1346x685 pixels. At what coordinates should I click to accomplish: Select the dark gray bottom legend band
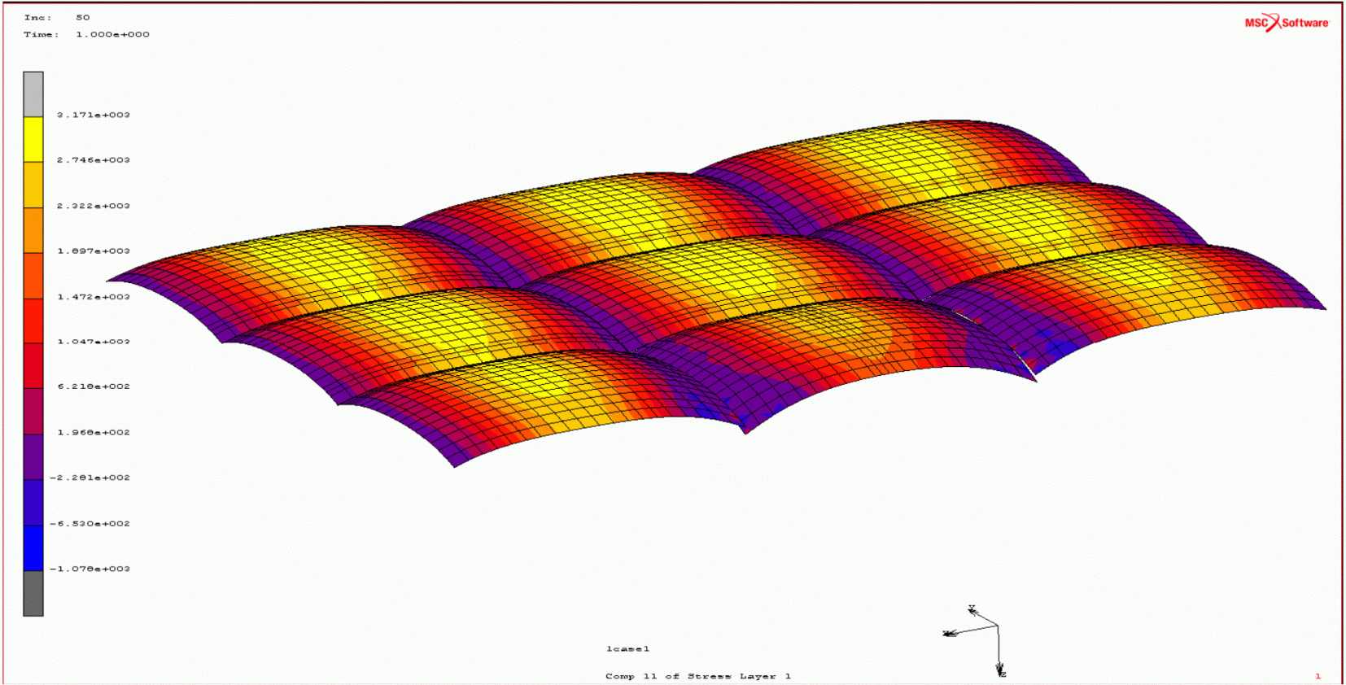pyautogui.click(x=33, y=593)
